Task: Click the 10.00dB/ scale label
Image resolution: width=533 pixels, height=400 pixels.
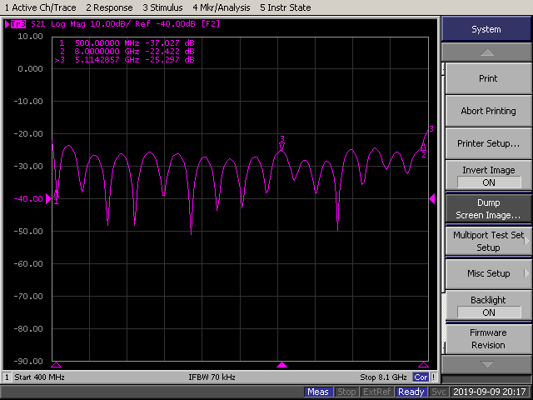Action: [111, 24]
